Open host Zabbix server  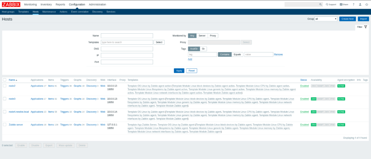pos(16,125)
